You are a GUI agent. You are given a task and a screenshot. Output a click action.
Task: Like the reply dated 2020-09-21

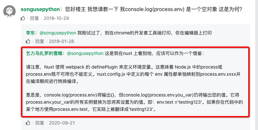point(29,123)
